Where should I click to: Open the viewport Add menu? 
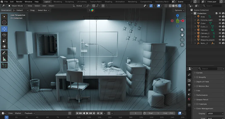pyautogui.click(x=44, y=6)
